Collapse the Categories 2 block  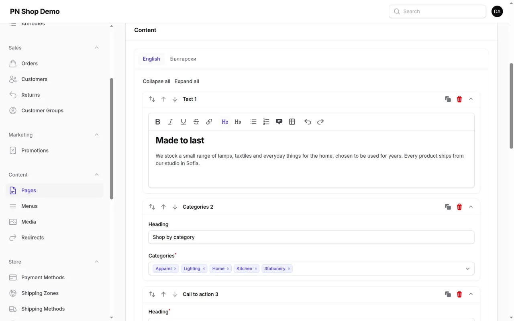471,207
